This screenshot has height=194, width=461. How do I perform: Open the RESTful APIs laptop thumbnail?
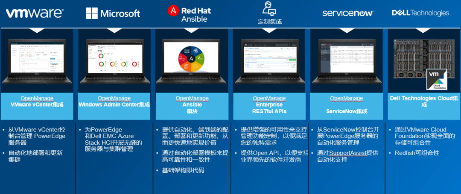pyautogui.click(x=269, y=61)
